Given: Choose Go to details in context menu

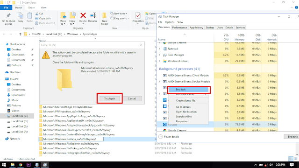Looking at the screenshot, I should tap(183, 107).
